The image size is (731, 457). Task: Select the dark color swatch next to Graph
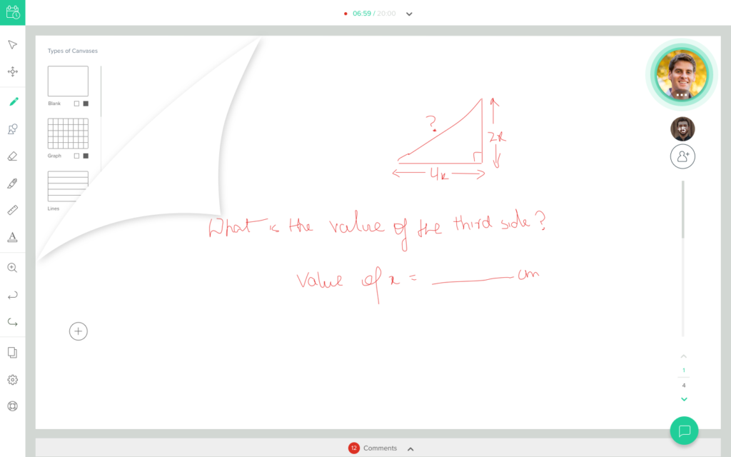click(x=86, y=154)
